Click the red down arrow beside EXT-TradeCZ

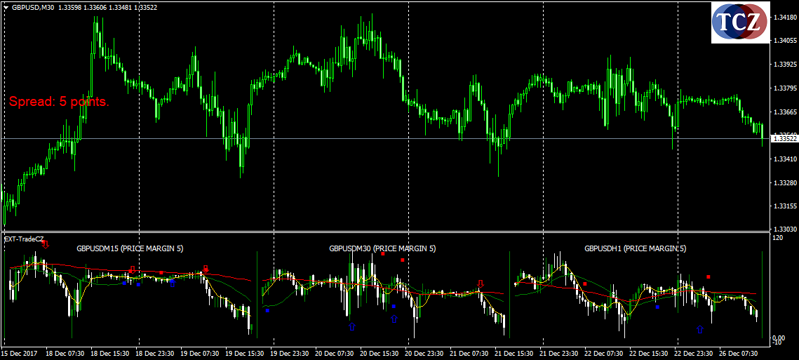[46, 244]
